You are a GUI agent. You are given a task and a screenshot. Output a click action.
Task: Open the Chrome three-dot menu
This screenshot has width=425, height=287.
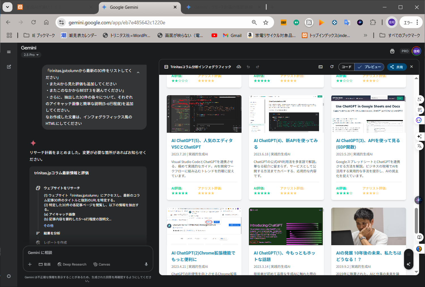click(417, 22)
